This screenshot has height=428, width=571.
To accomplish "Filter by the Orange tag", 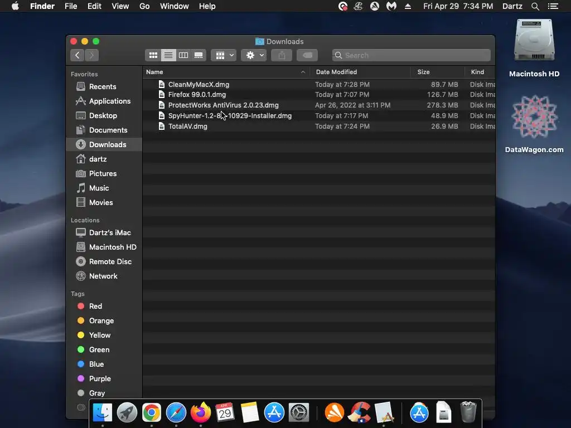I will (x=104, y=320).
